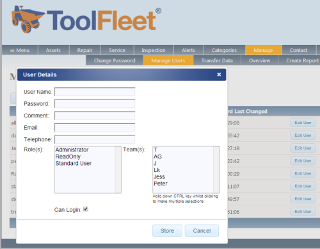Click the Store button

pyautogui.click(x=167, y=230)
